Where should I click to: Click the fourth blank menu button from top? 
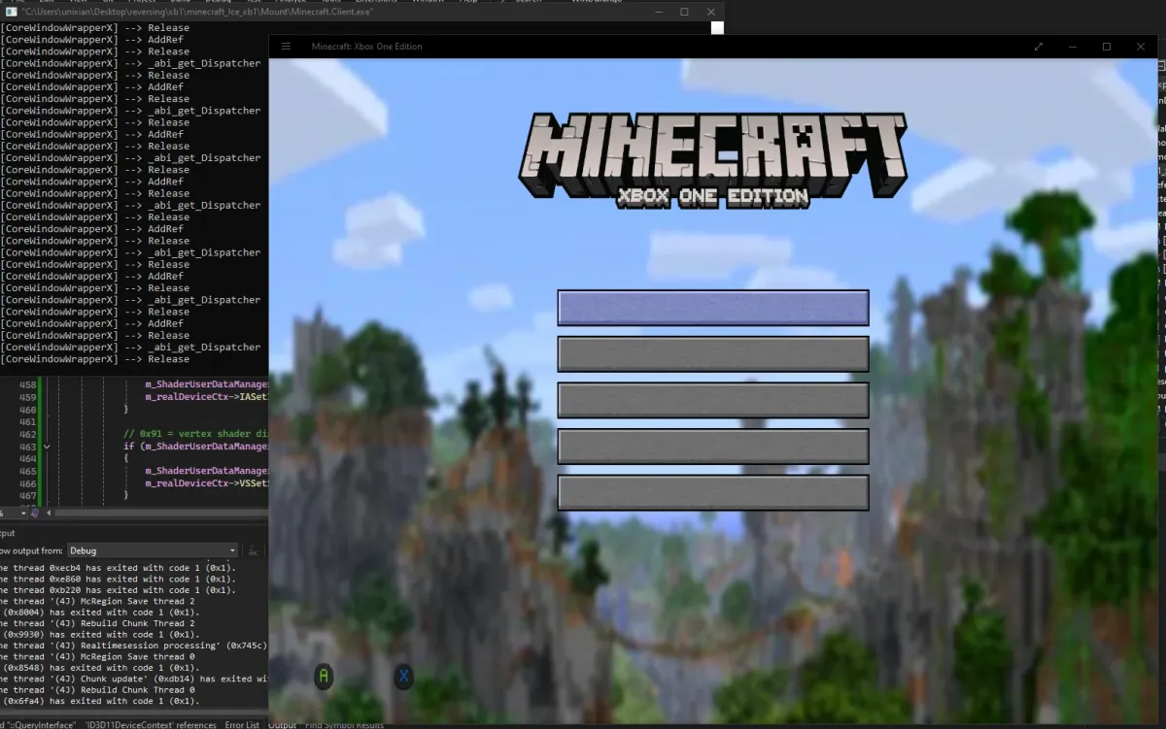[713, 447]
